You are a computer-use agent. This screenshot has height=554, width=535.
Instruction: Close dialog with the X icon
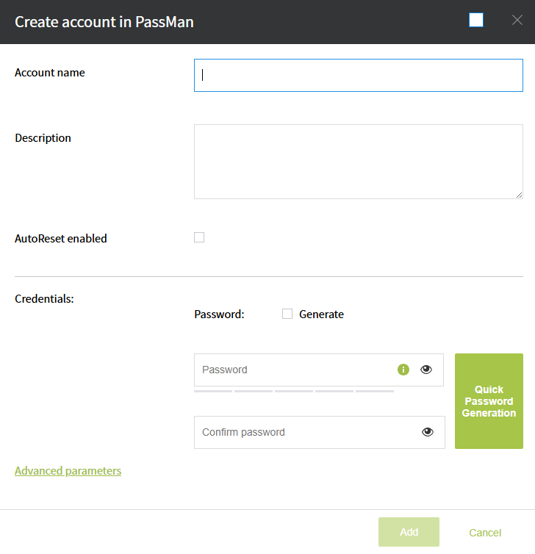[x=517, y=21]
